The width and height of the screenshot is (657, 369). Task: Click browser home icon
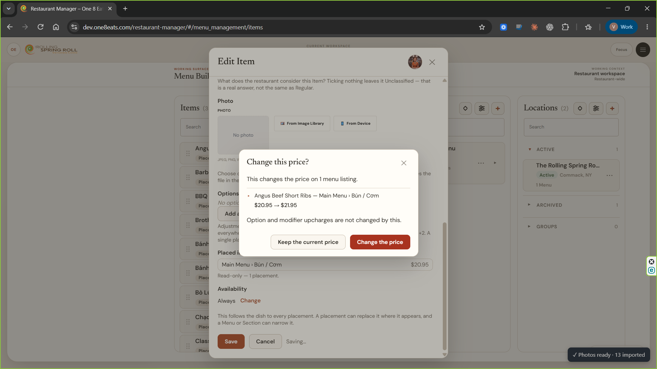tap(56, 27)
